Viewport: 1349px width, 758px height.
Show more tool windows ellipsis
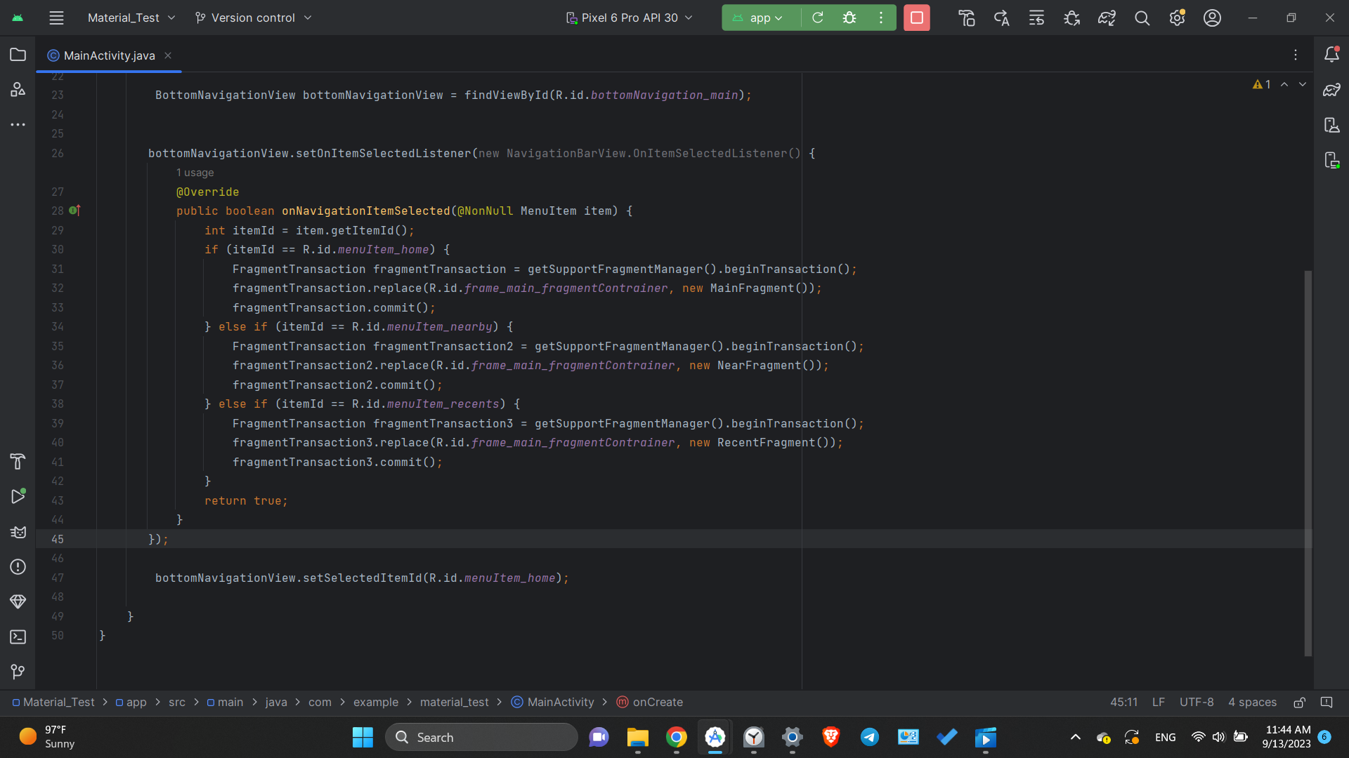[18, 125]
